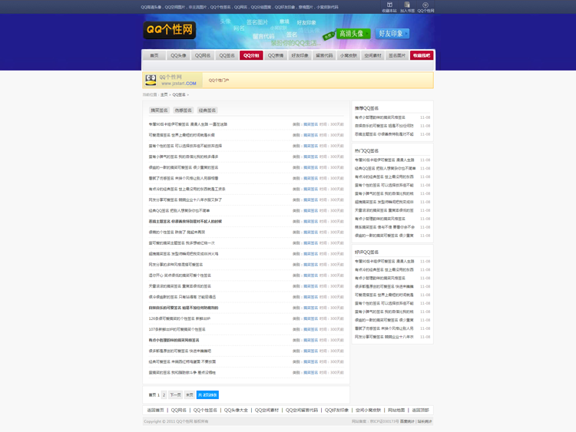
Task: Open the green 高清头像 banner button
Action: coord(353,34)
